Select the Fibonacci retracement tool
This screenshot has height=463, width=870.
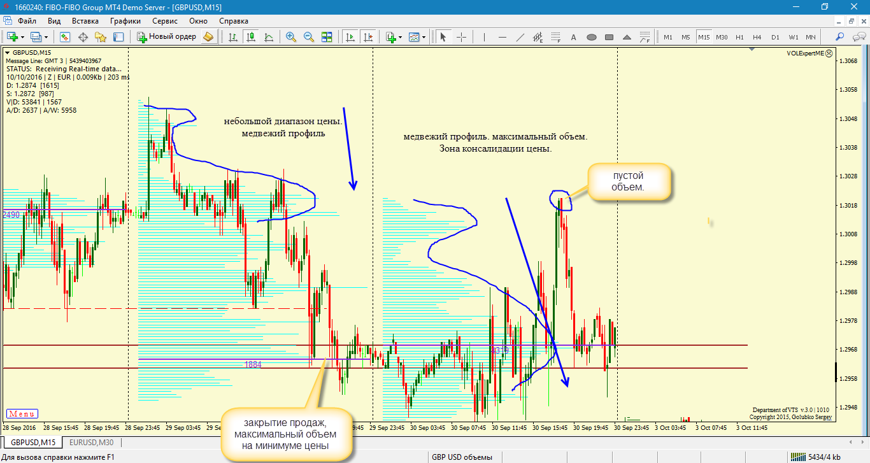point(555,37)
